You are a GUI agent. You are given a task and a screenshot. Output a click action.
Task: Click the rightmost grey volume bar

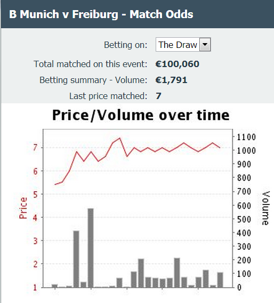pos(220,280)
